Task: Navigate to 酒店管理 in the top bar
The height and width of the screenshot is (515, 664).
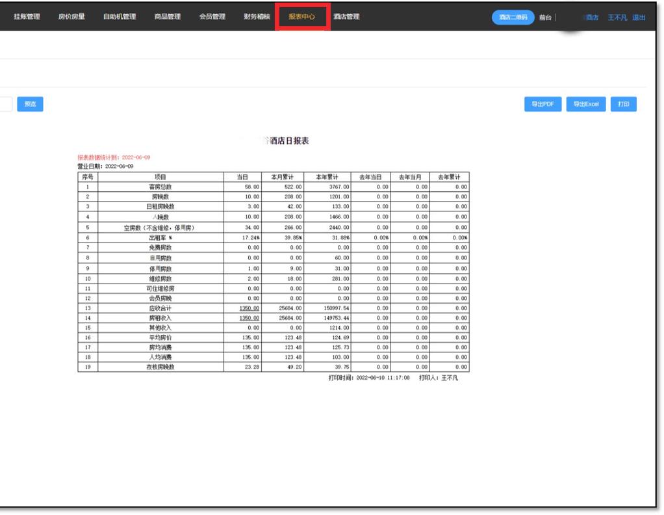Action: coord(346,17)
